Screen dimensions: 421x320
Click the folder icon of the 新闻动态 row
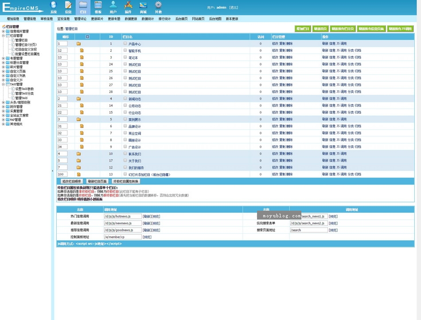(x=78, y=99)
